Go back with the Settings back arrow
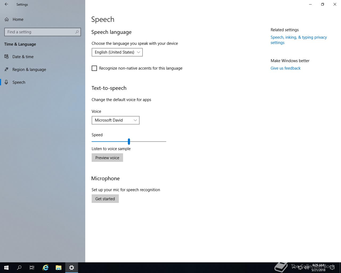 coord(6,4)
